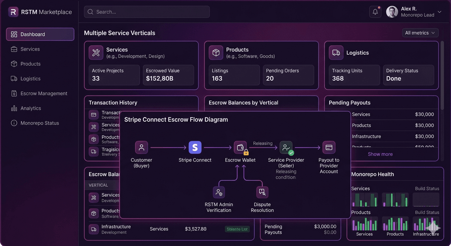
Task: Click the green status badge in Infrastructure row
Action: 237,229
